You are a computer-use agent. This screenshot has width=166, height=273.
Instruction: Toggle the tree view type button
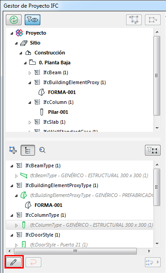click(28, 150)
